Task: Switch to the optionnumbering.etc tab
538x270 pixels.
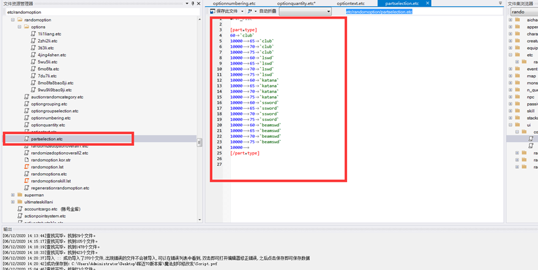Action: click(x=234, y=4)
